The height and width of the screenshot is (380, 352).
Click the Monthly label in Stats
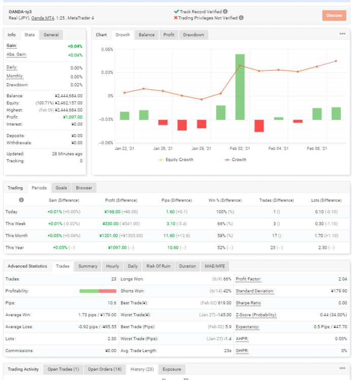point(15,77)
